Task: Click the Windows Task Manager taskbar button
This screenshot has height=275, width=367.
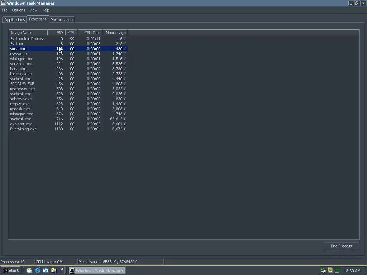Action: pos(97,271)
